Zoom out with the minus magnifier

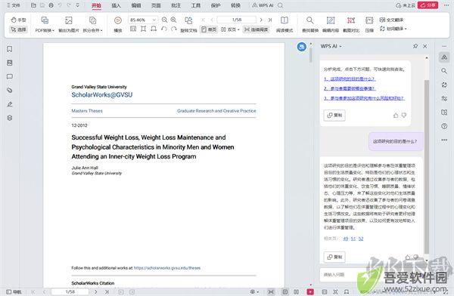point(164,20)
